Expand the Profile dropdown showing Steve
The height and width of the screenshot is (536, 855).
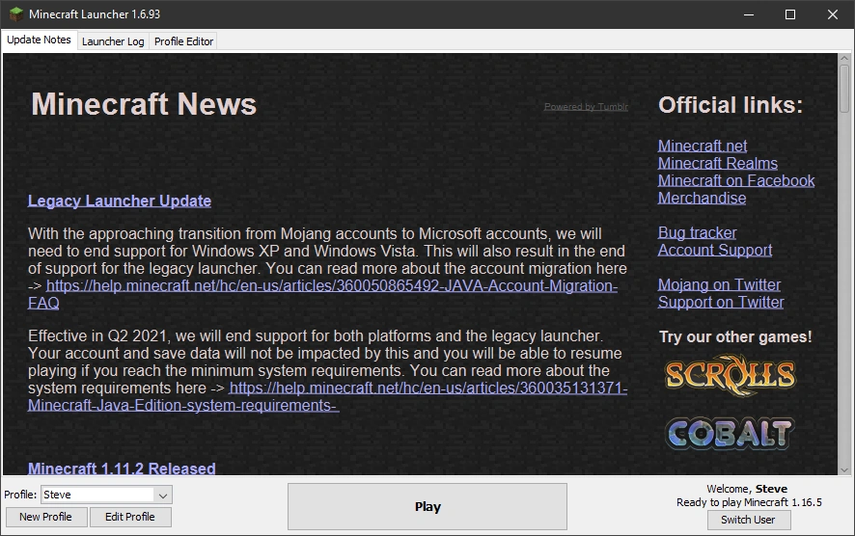click(107, 495)
